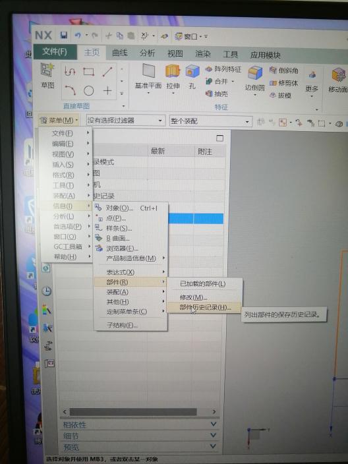The image size is (348, 464).
Task: Select the circle sketch tool
Action: coord(88,90)
